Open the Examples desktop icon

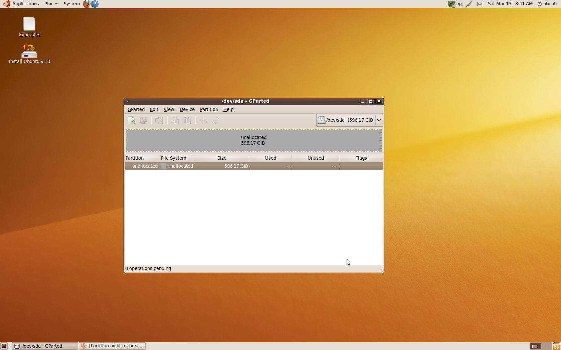click(29, 27)
